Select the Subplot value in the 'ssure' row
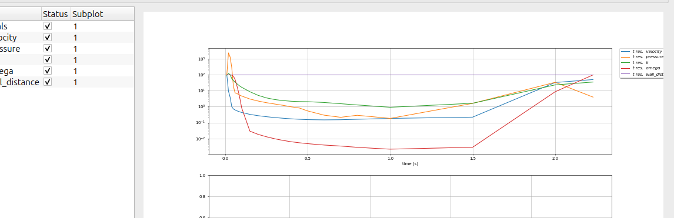Image resolution: width=674 pixels, height=218 pixels. pyautogui.click(x=75, y=49)
